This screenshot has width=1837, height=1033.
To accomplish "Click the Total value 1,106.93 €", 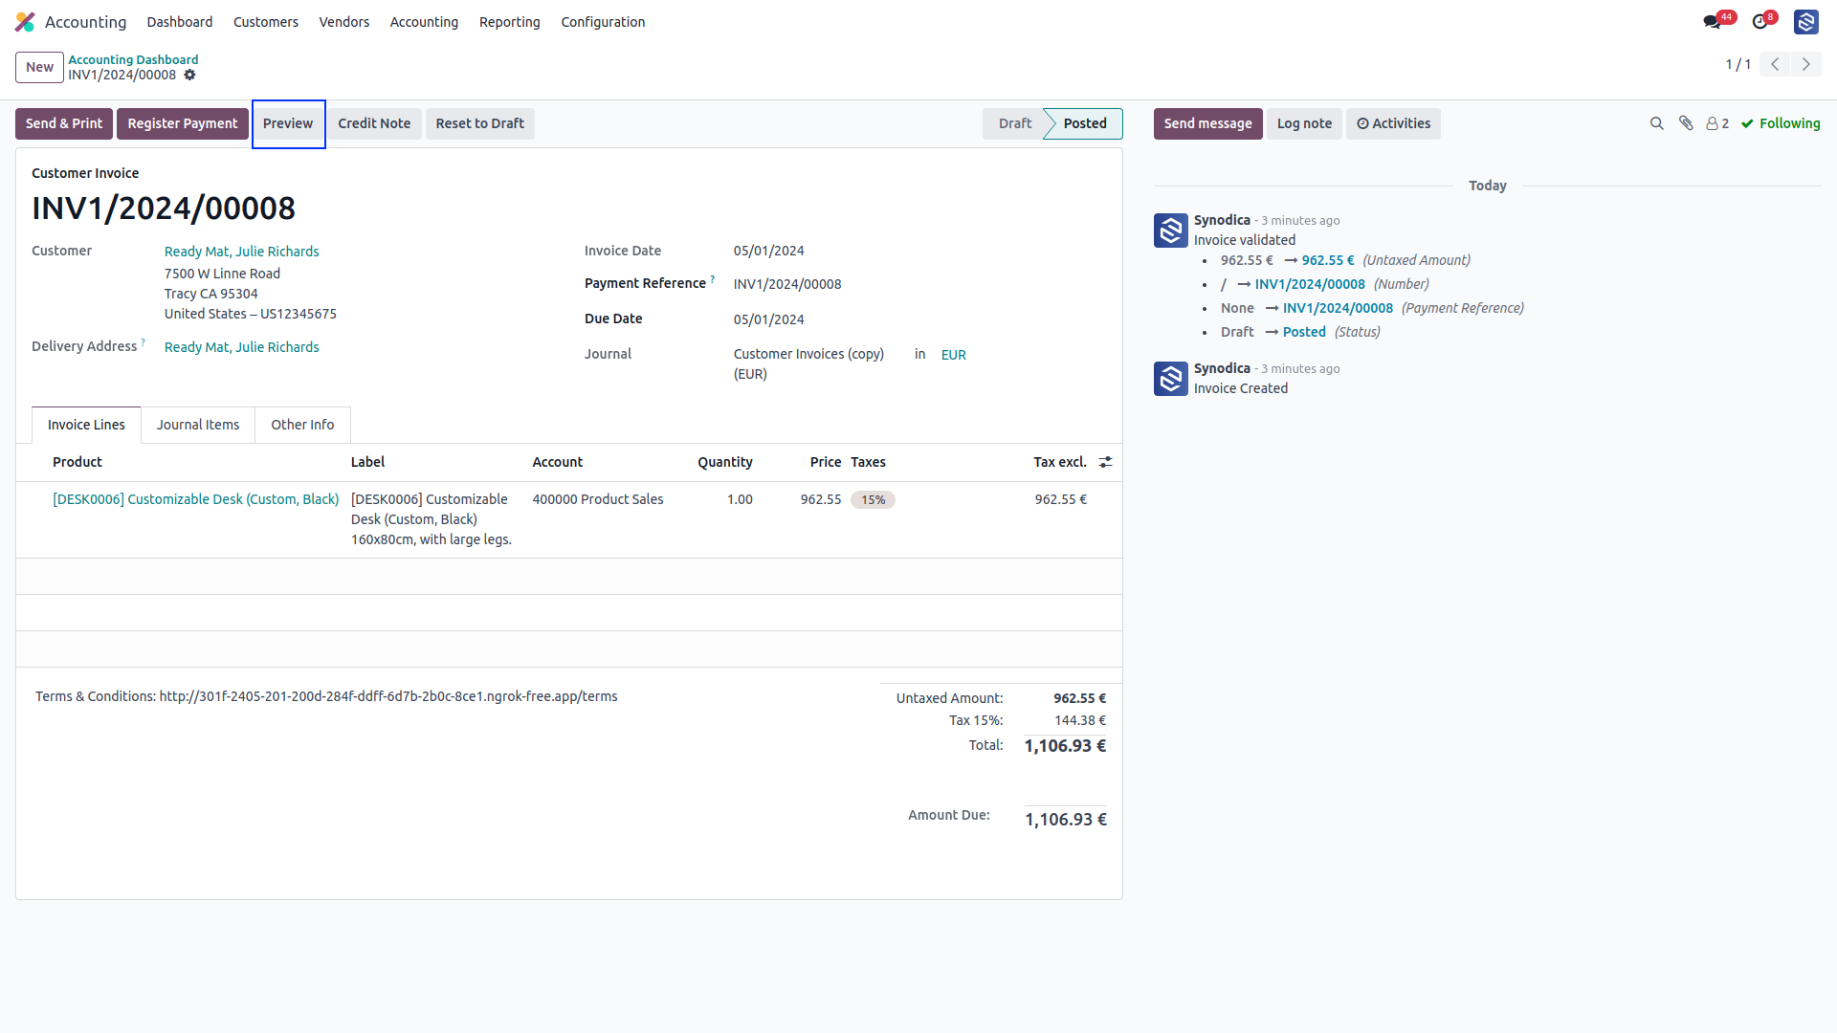I will pyautogui.click(x=1065, y=746).
